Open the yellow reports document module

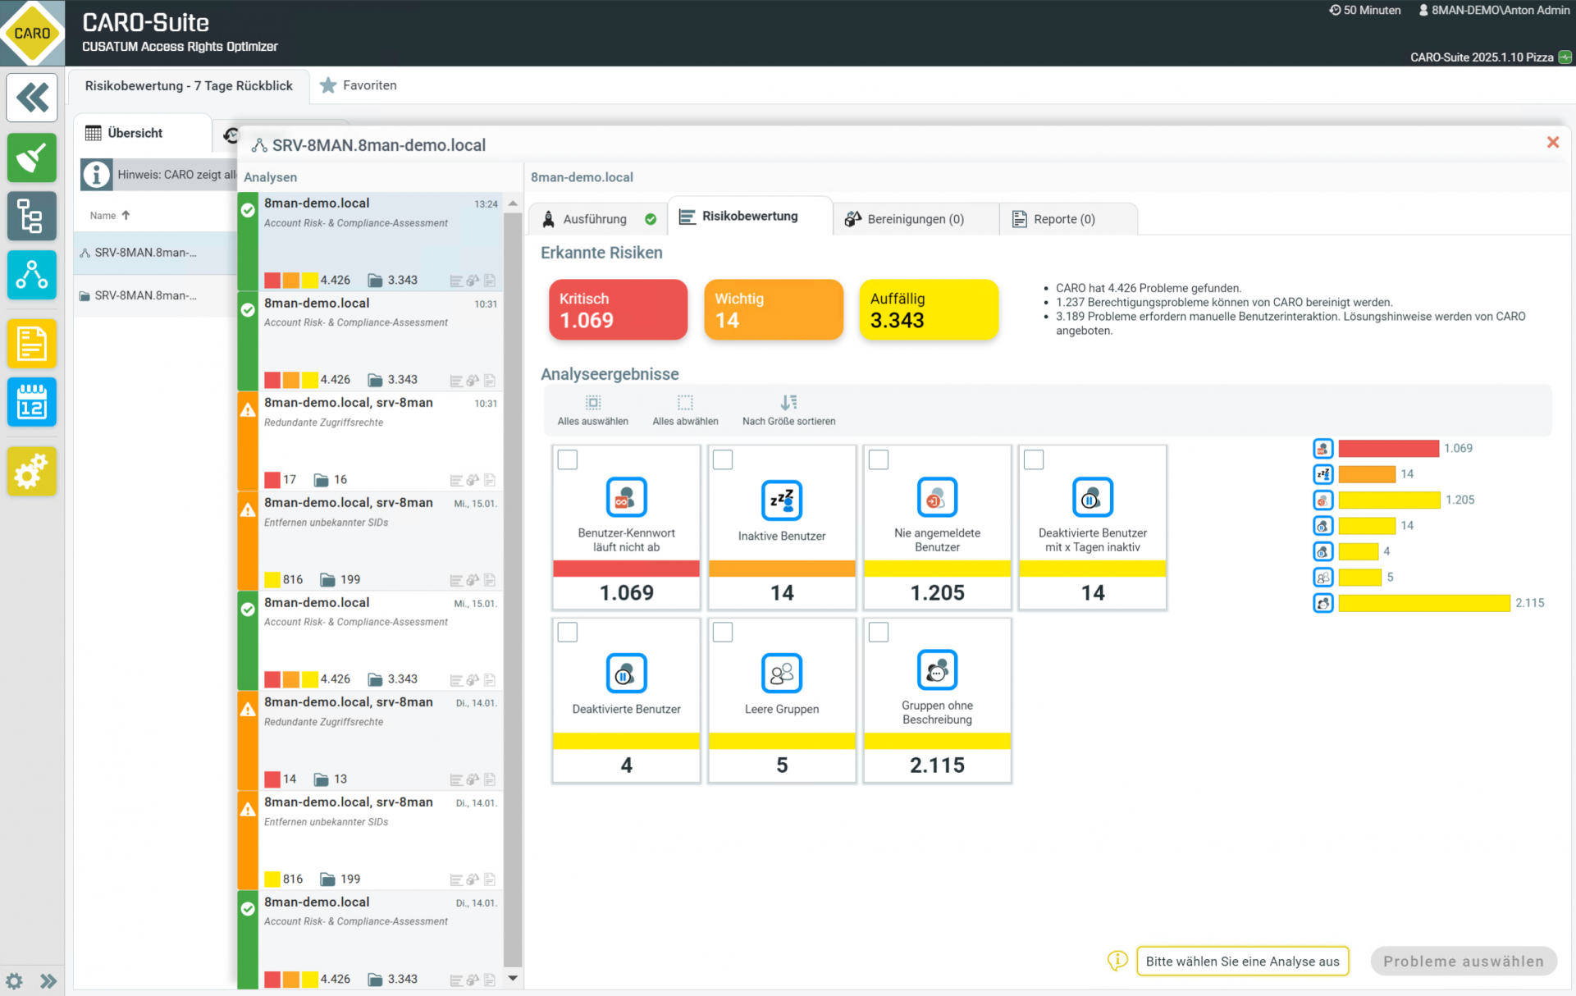32,343
